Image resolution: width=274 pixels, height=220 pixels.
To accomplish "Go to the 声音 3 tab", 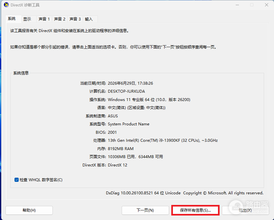I will 75,19.
